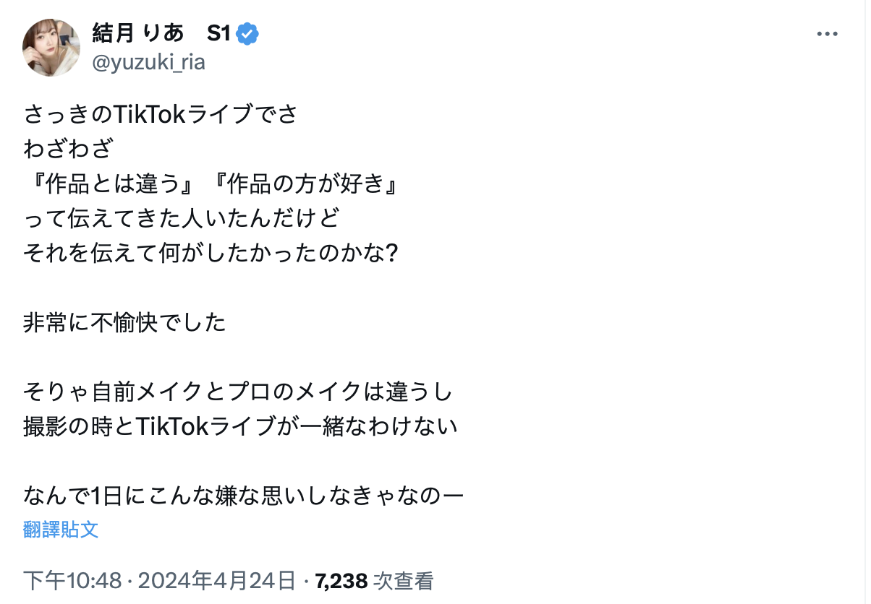
Task: Click the line って伝えてきた人いたんだけど
Action: pos(181,218)
